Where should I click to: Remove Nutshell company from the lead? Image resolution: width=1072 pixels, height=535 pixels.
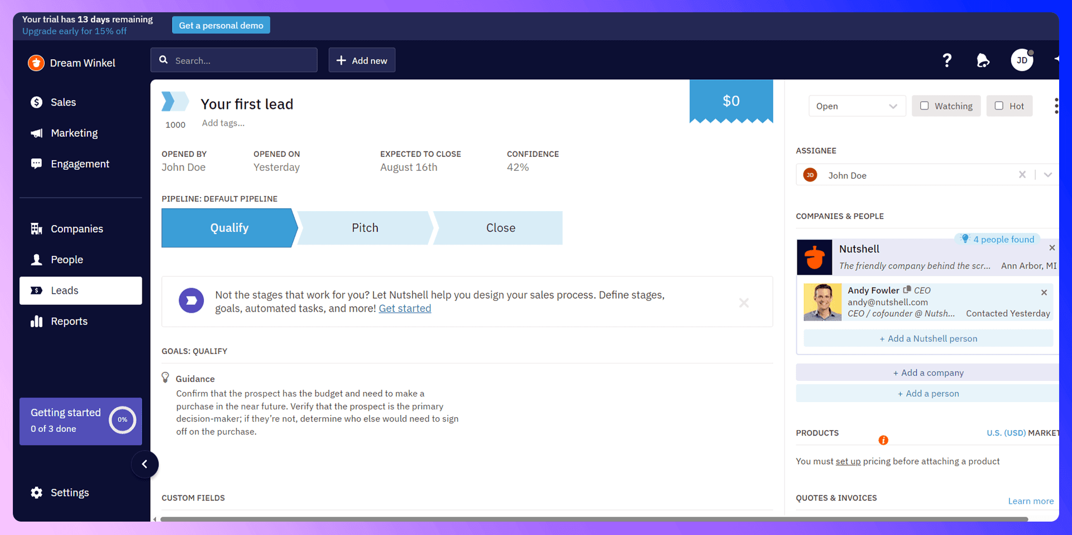[1052, 247]
